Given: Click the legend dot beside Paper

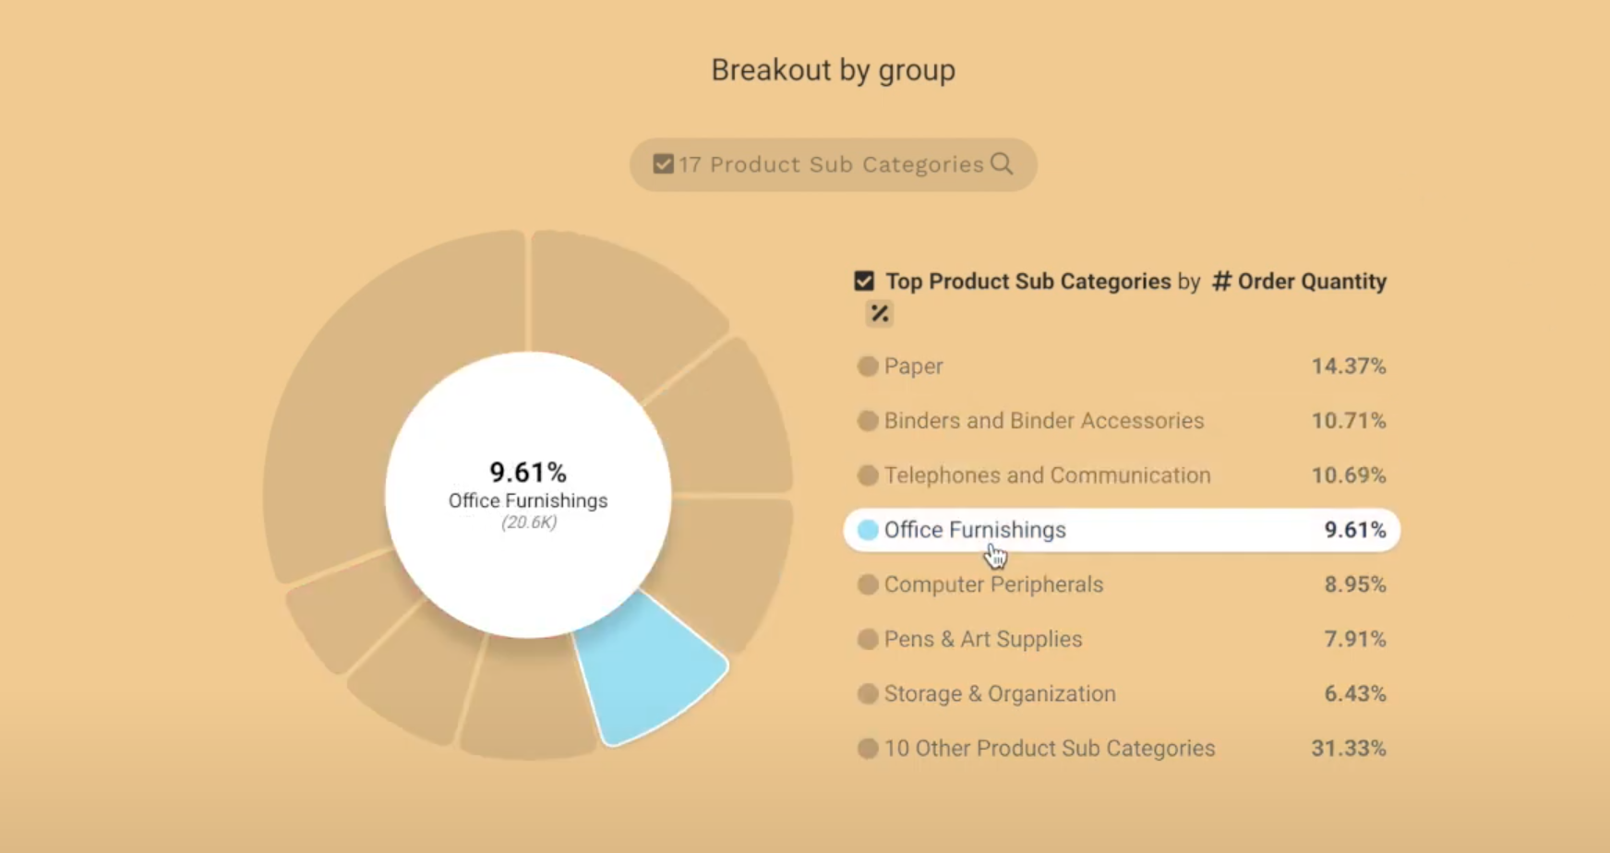Looking at the screenshot, I should point(867,366).
